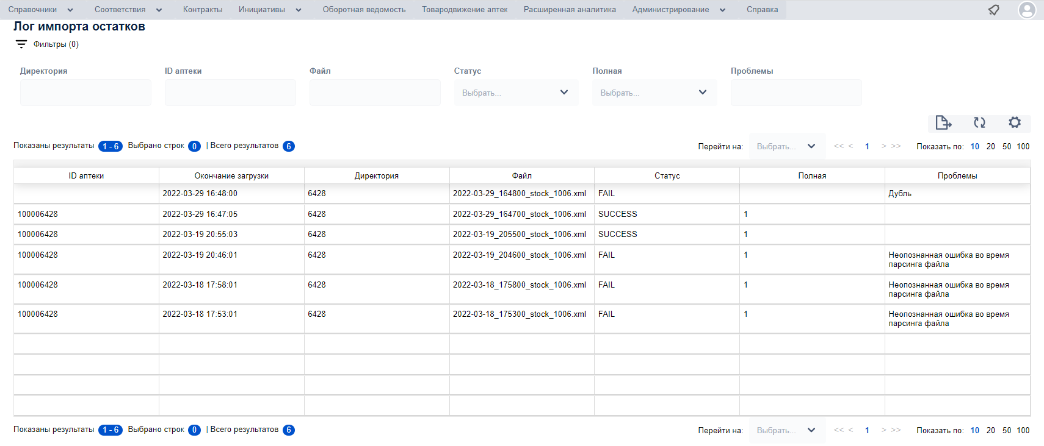Viewport: 1044px width, 446px height.
Task: Expand the Инициативы menu
Action: click(x=270, y=10)
